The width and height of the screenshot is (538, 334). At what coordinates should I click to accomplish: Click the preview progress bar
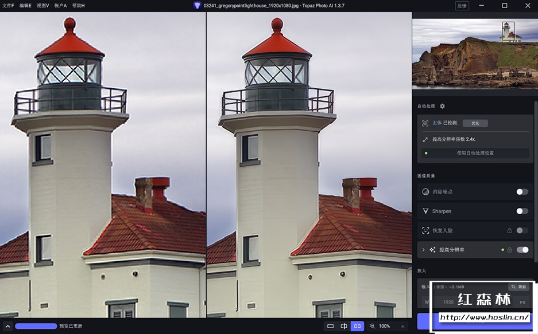point(36,326)
